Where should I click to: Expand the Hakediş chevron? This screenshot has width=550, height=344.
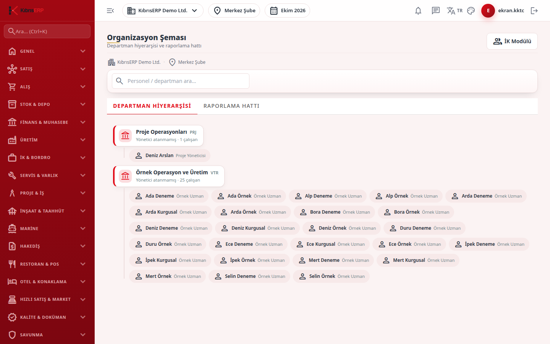[83, 246]
